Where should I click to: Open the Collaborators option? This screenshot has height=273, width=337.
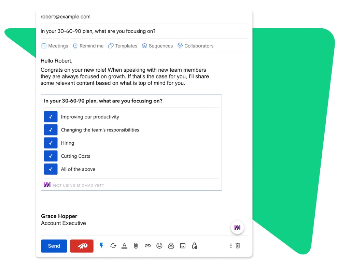pyautogui.click(x=196, y=46)
